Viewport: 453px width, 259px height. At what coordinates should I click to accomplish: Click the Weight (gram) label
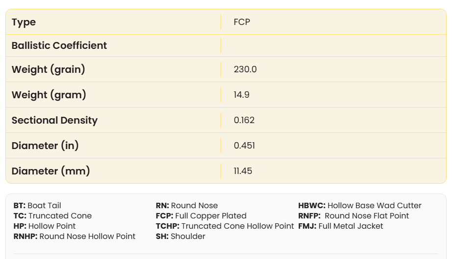49,95
